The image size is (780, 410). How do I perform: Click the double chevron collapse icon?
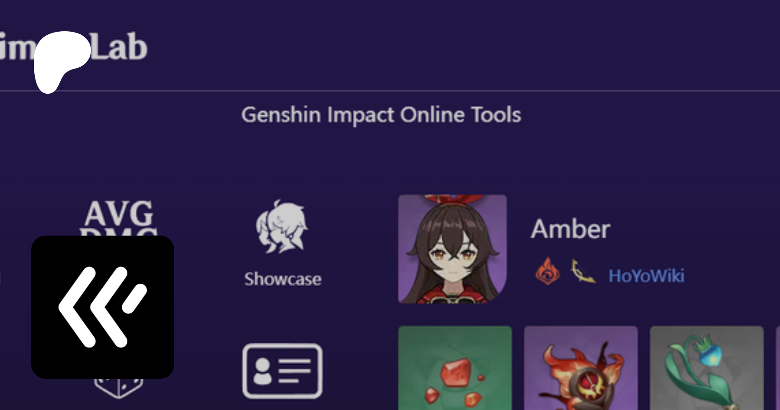tap(103, 307)
